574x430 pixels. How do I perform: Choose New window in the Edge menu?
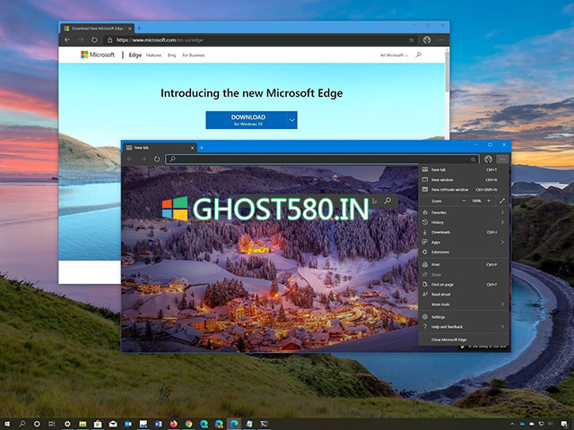pos(464,179)
